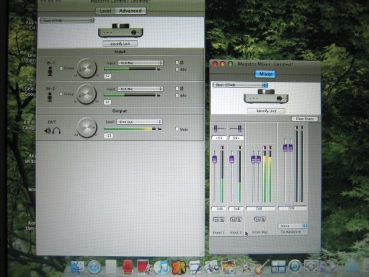Clear the Input 1 over indicator
This screenshot has height=277, width=369.
click(x=222, y=148)
